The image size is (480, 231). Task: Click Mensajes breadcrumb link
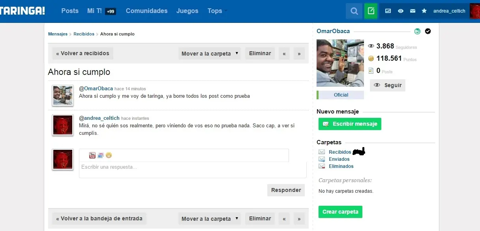tap(58, 34)
